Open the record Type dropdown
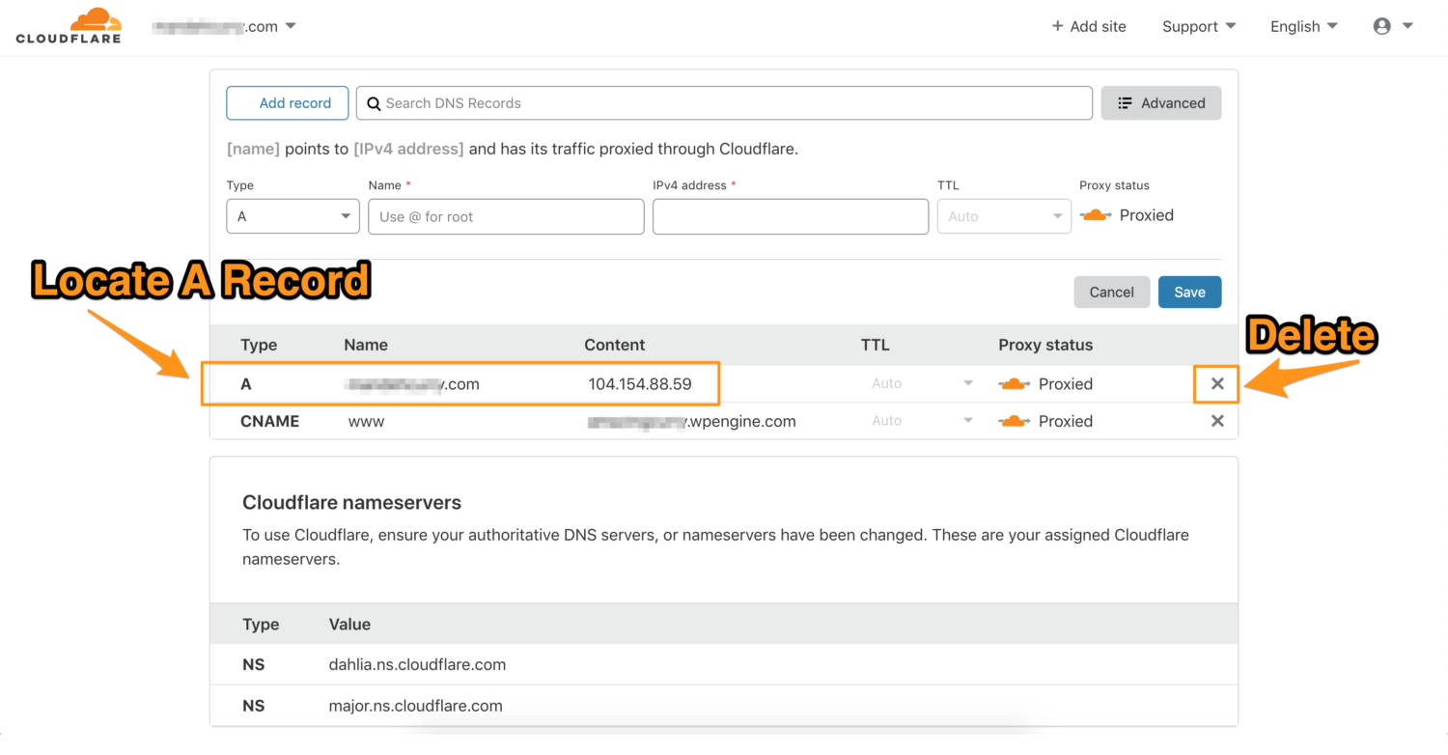The height and width of the screenshot is (755, 1448). click(292, 216)
